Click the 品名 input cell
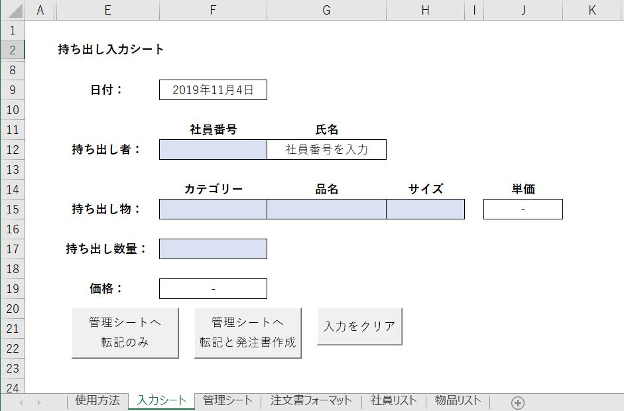Viewport: 624px width, 411px height. (326, 209)
